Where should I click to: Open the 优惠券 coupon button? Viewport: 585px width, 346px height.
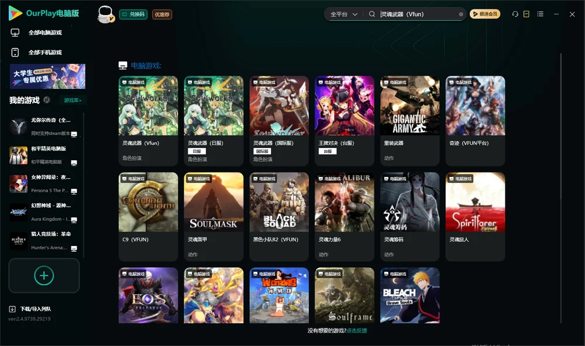point(162,14)
